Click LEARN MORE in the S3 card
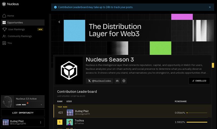 click(21, 105)
